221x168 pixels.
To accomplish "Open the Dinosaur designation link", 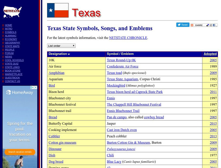I will pyautogui.click(x=55, y=149).
